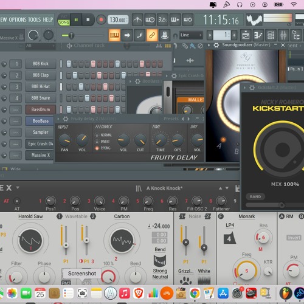Toggle the BAND button in Kickstart
This screenshot has height=304, width=304.
coord(255,196)
